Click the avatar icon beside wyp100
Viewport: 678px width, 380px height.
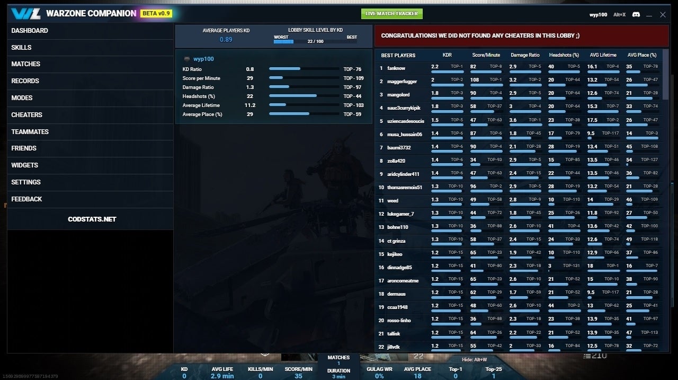tap(186, 59)
